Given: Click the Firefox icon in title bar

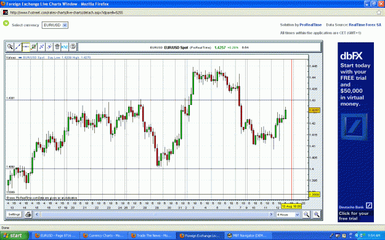Looking at the screenshot, I should [3, 4].
